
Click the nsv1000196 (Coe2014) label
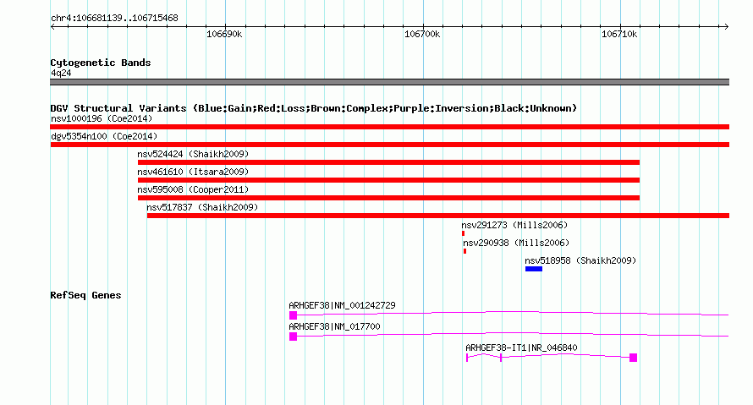pos(102,118)
